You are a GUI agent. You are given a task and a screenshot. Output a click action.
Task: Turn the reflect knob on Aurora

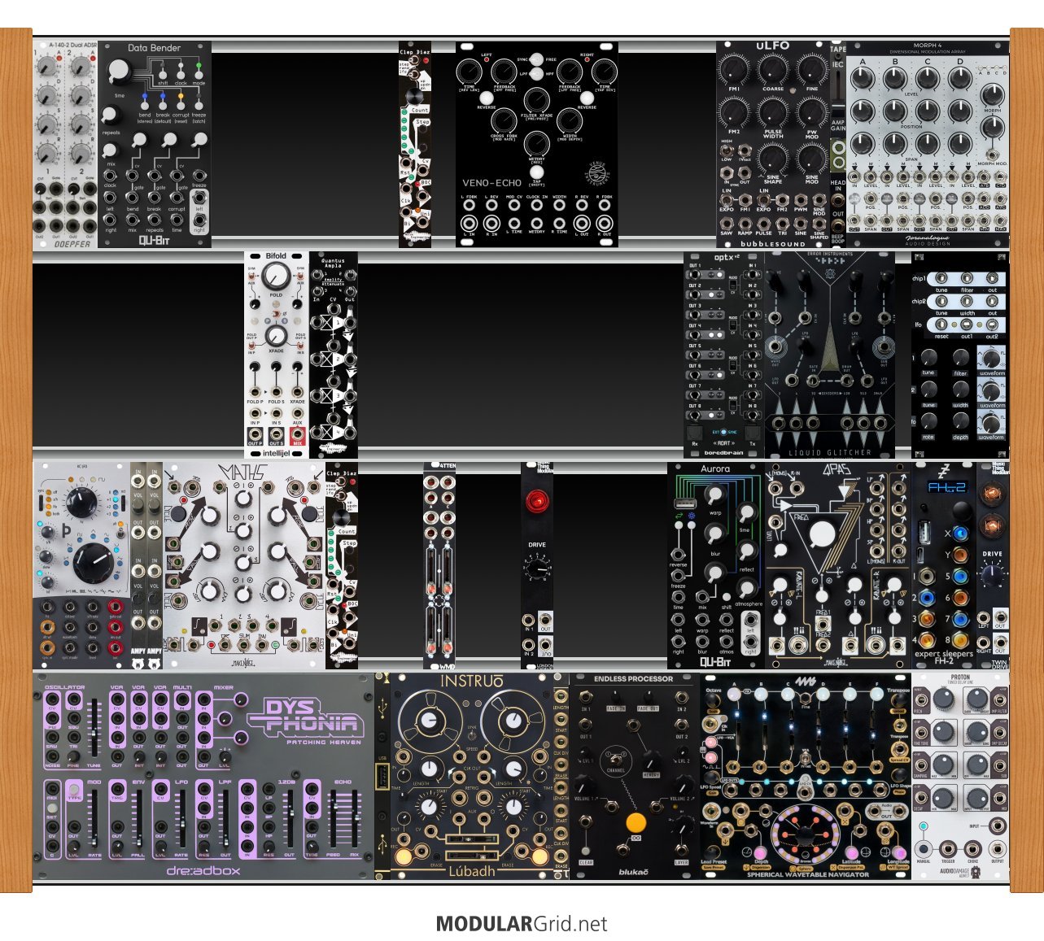click(x=745, y=551)
